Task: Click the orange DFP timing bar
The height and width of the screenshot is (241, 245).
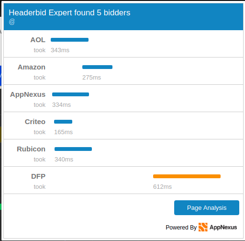Action: 187,176
